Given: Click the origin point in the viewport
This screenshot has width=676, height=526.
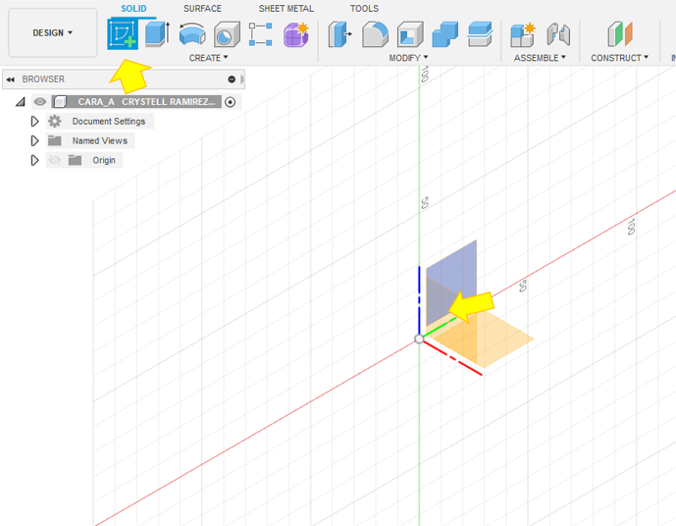Looking at the screenshot, I should click(419, 339).
